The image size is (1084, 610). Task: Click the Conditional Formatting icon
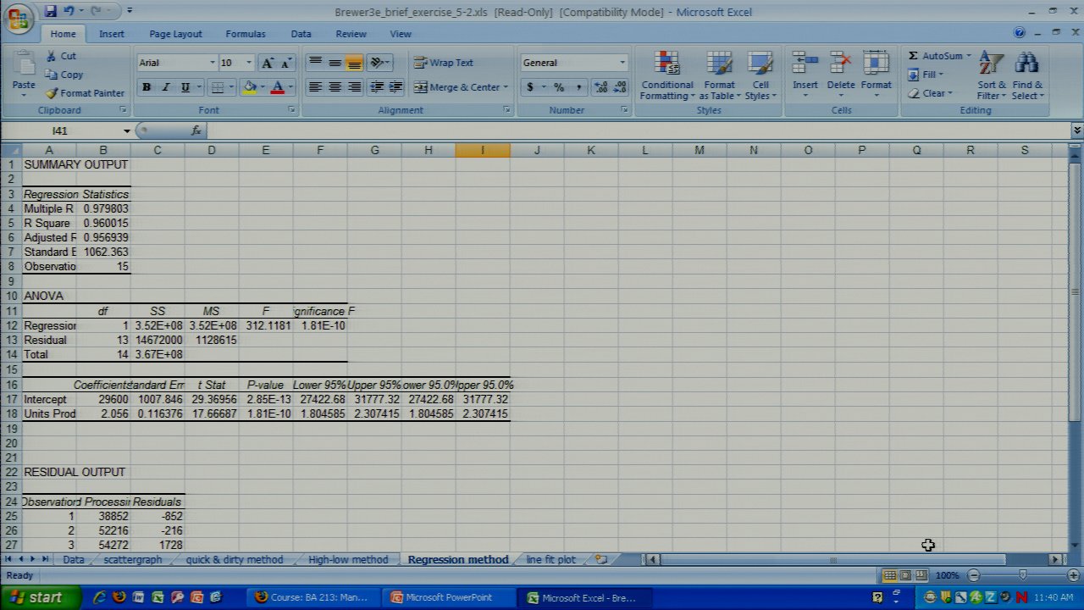pos(667,64)
